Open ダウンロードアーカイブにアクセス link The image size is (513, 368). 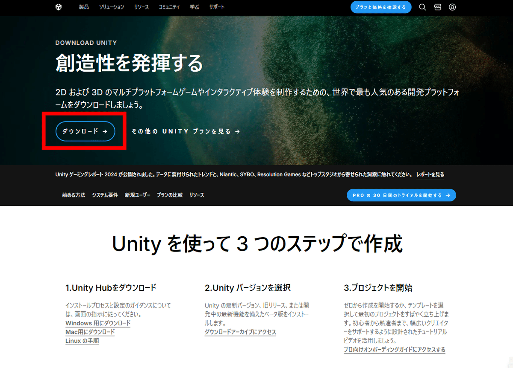click(x=240, y=332)
